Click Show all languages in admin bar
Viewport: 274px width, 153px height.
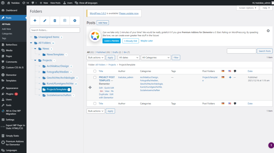pos(86,3)
